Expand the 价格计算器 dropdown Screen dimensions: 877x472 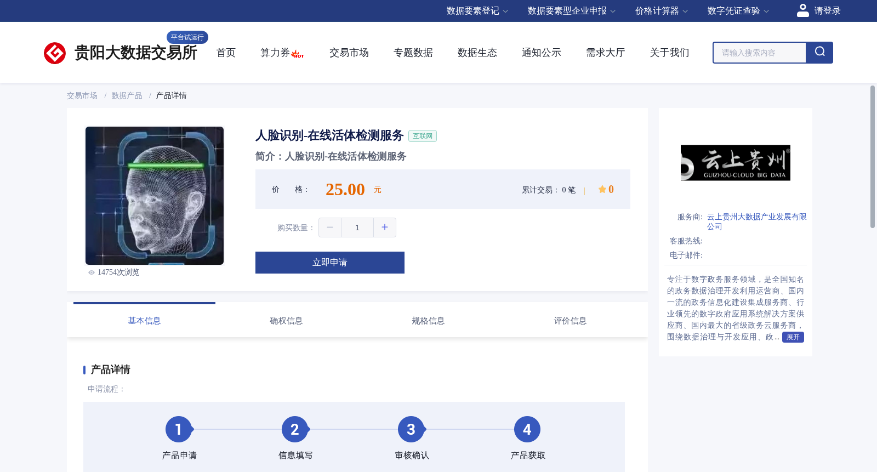[x=662, y=11]
